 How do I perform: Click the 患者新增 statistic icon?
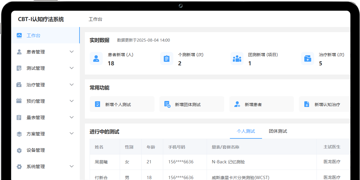tap(96, 59)
